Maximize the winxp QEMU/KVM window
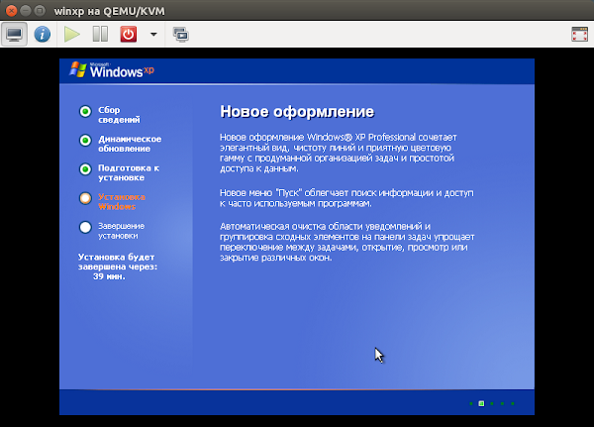This screenshot has height=427, width=594. point(40,11)
